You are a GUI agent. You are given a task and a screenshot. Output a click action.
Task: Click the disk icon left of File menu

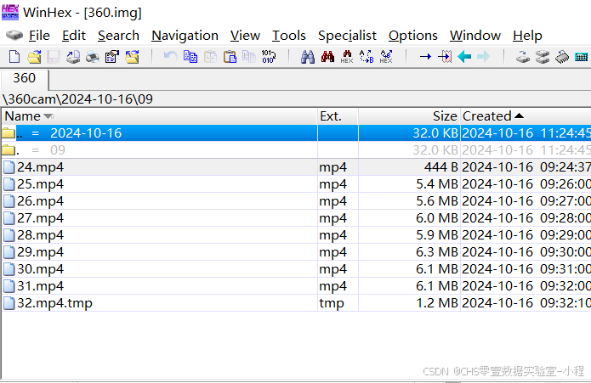[x=14, y=35]
